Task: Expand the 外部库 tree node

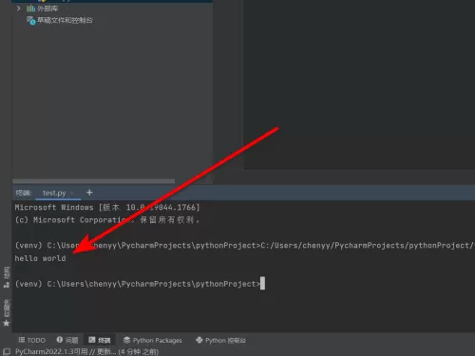Action: pyautogui.click(x=18, y=9)
